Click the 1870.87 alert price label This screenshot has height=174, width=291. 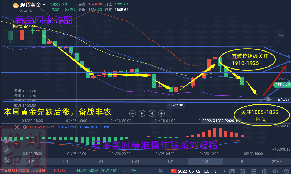click(x=283, y=99)
